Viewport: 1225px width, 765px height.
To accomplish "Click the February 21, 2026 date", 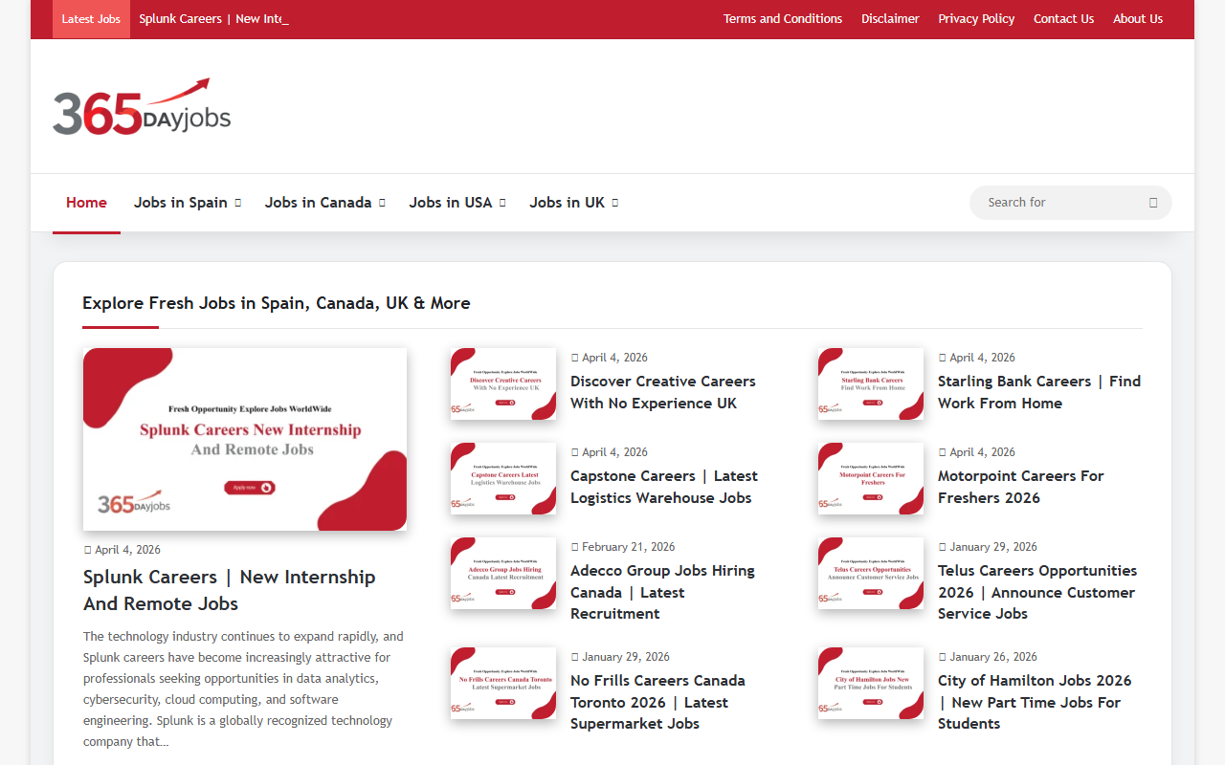I will point(623,547).
